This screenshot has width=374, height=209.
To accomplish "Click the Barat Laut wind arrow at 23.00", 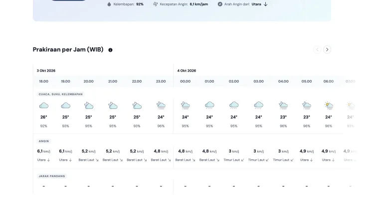I will (169, 160).
